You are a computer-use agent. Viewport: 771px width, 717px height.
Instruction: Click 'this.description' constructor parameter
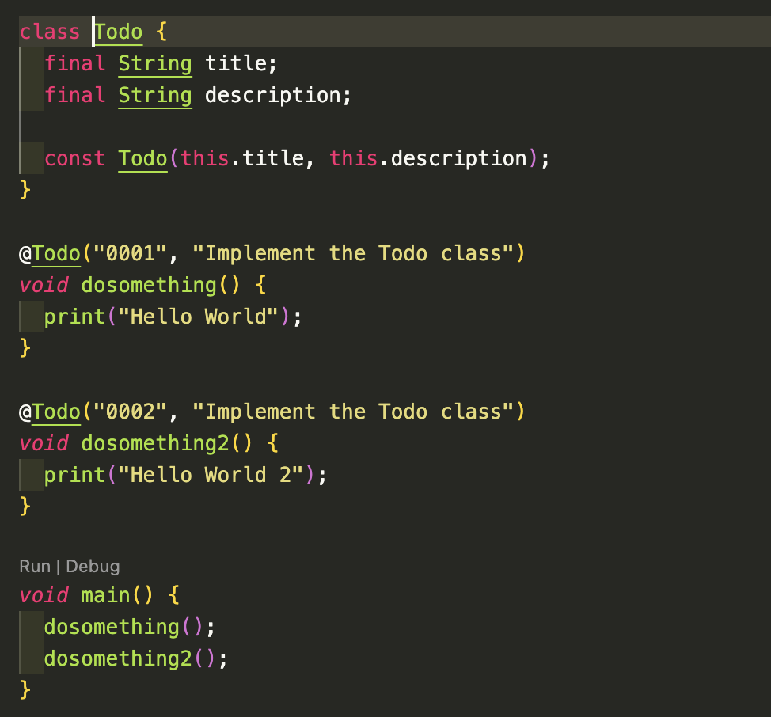click(428, 158)
